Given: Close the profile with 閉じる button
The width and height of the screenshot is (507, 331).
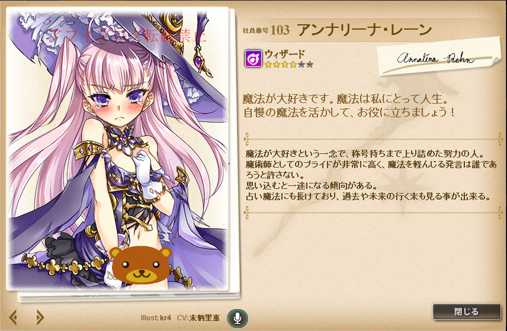Looking at the screenshot, I should (x=466, y=311).
